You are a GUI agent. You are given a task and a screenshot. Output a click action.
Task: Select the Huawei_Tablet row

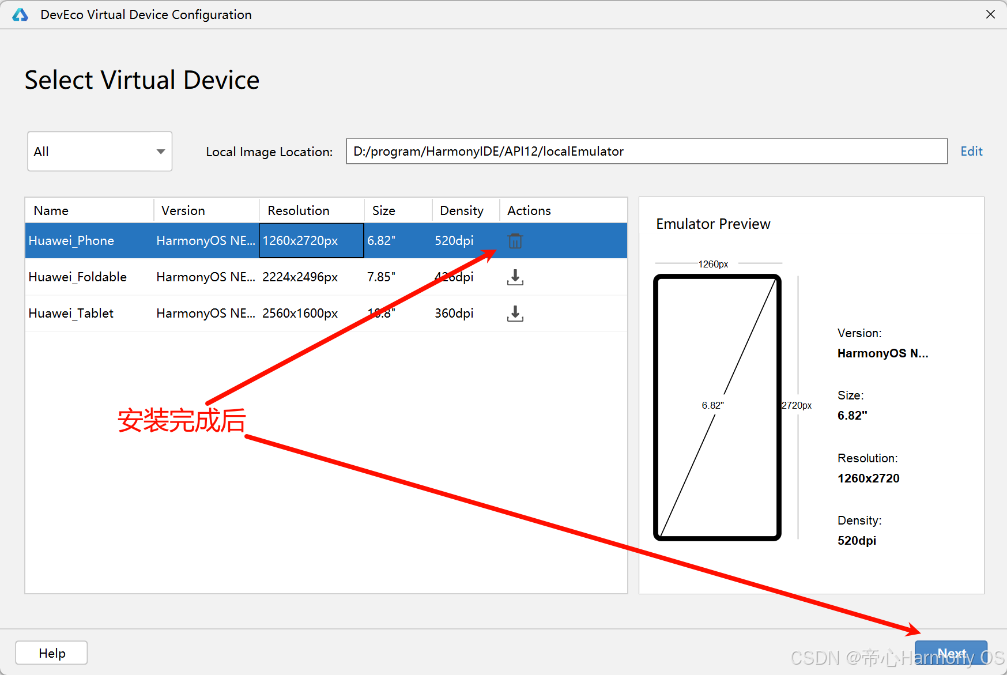pyautogui.click(x=326, y=314)
